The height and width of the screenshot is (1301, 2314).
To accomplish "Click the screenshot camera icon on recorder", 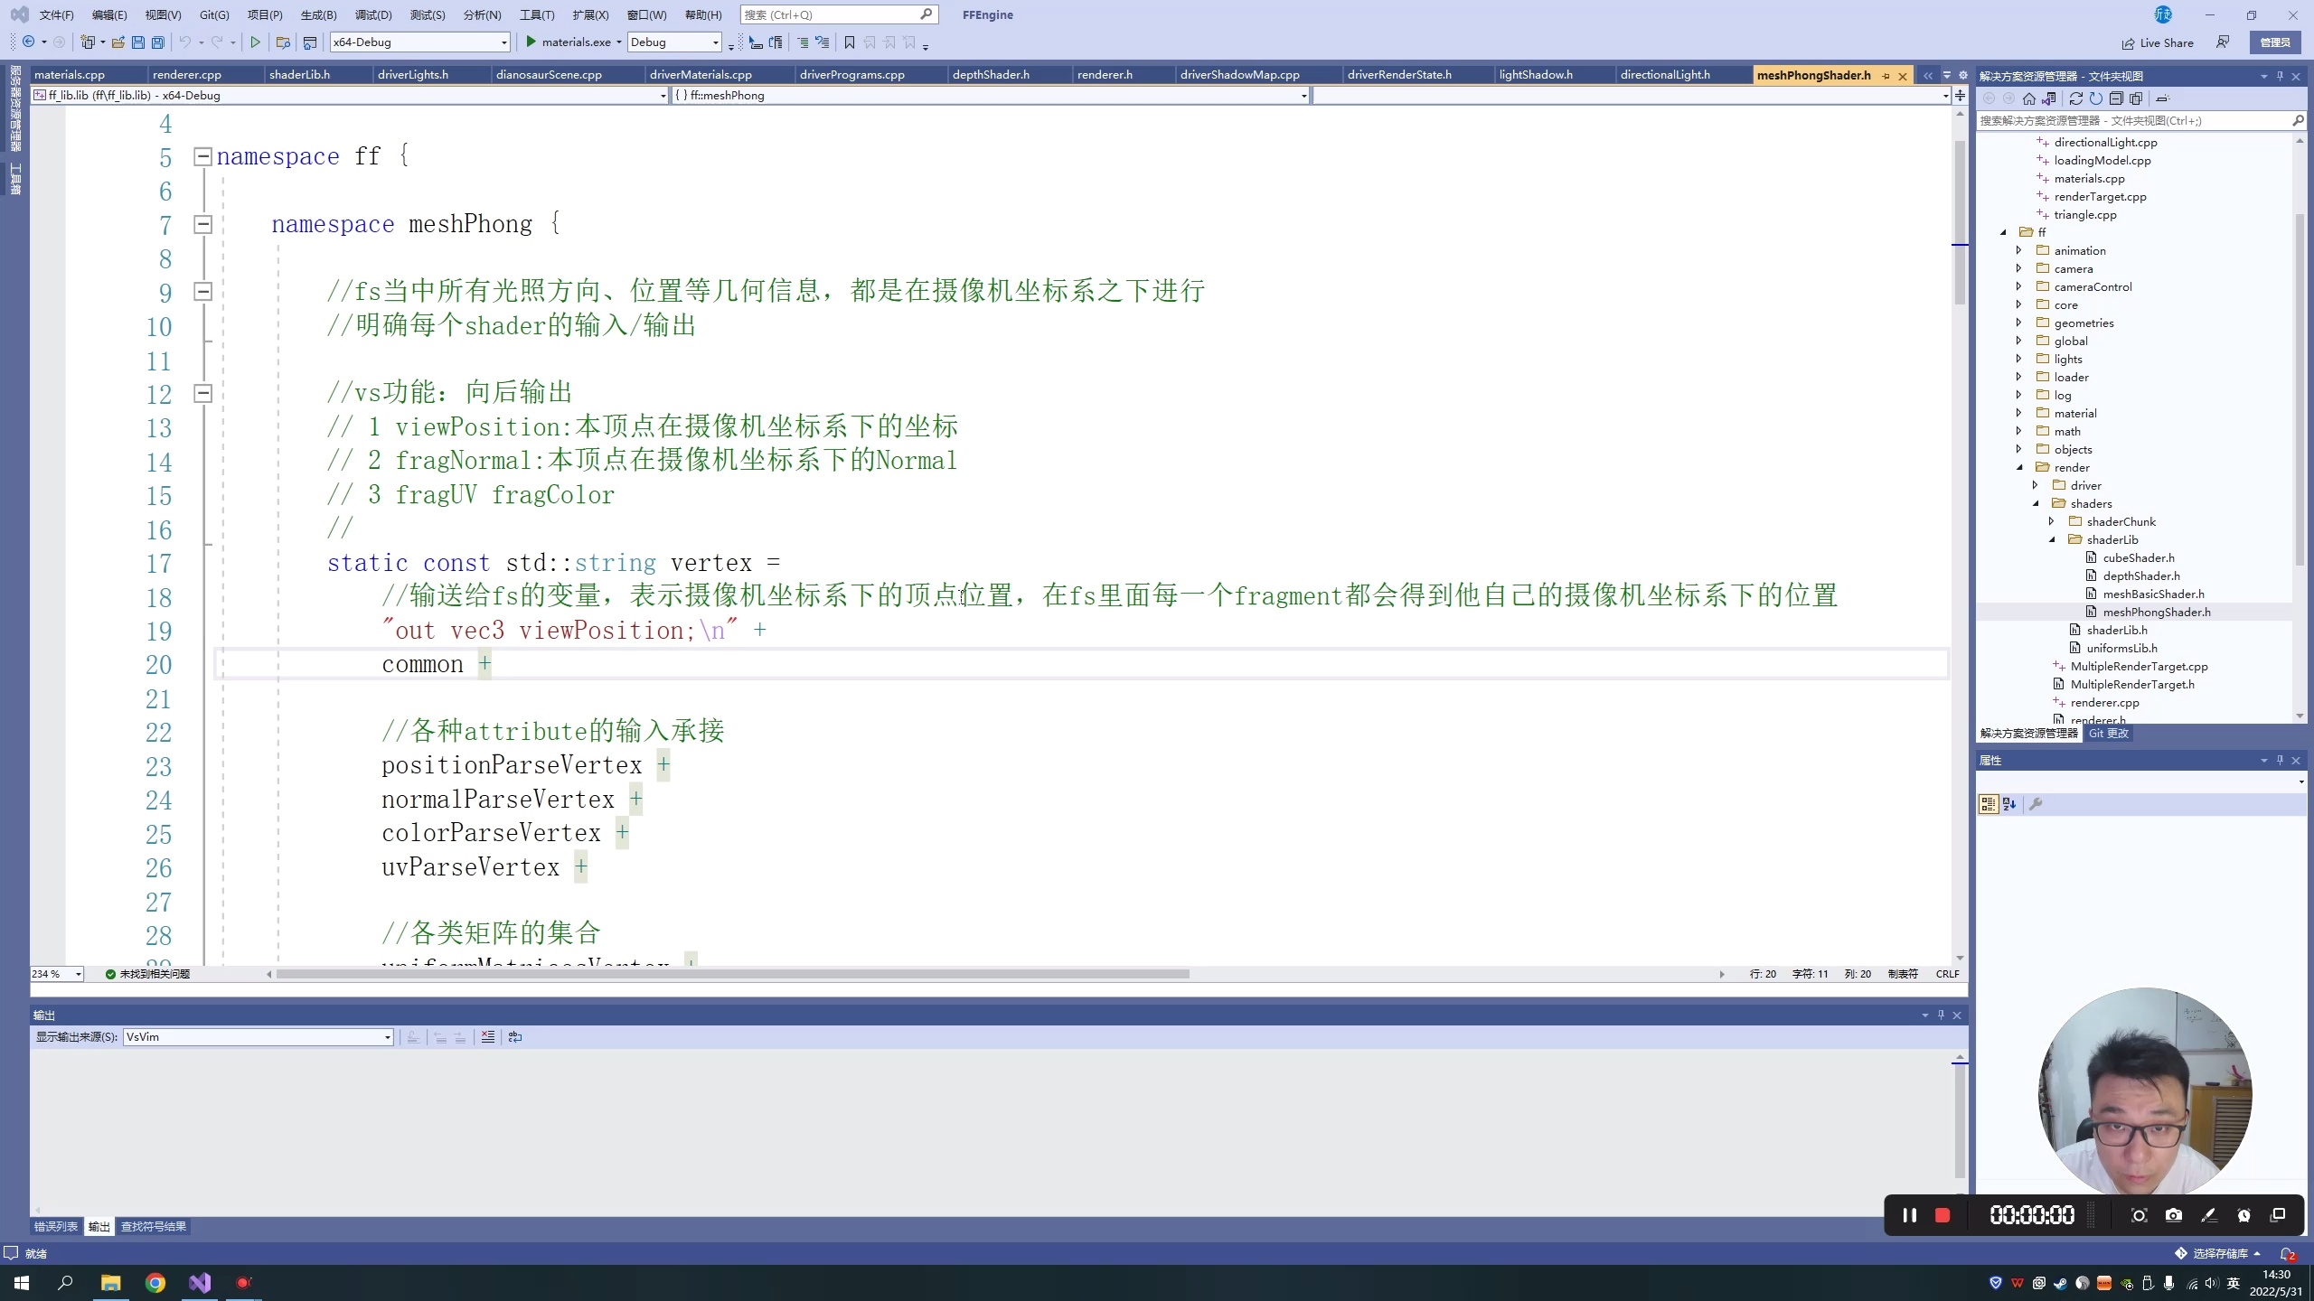I will 2174,1215.
